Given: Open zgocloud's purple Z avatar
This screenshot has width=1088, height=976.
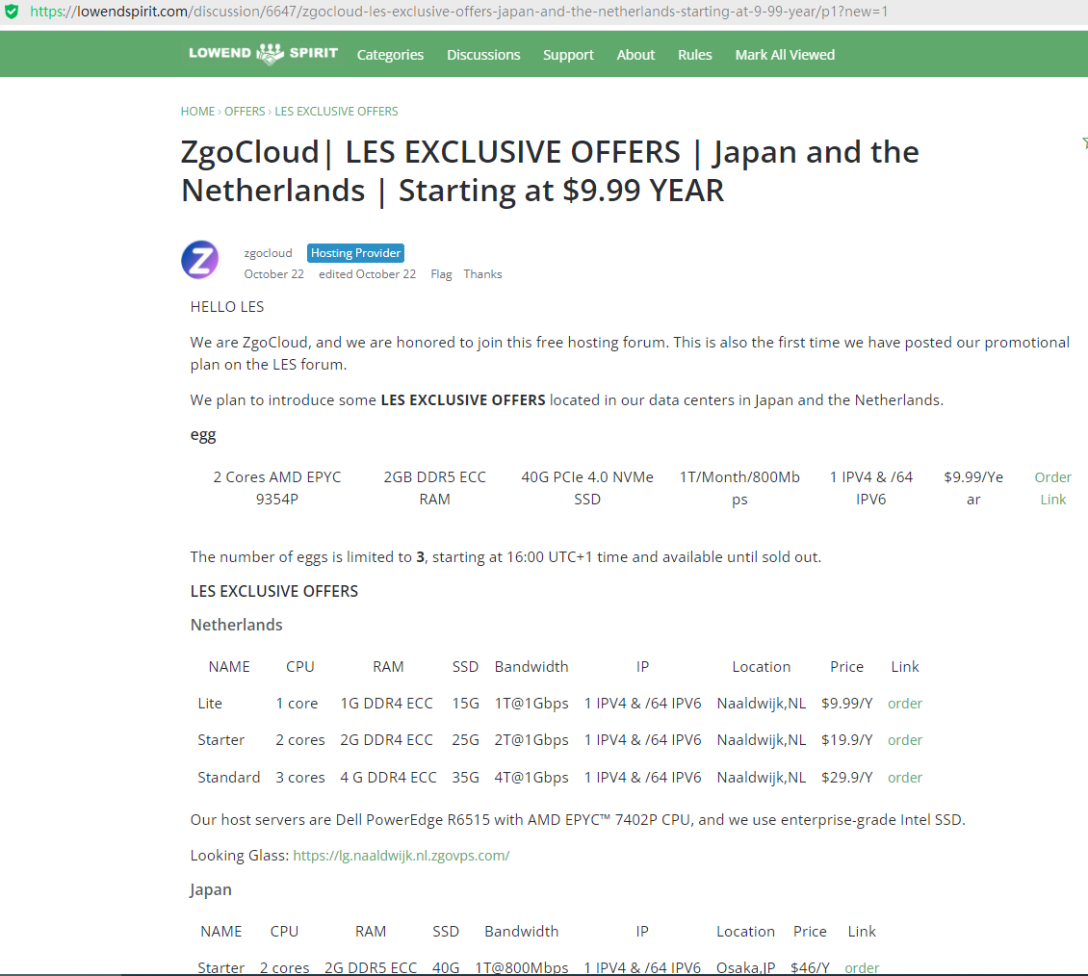Looking at the screenshot, I should (200, 260).
